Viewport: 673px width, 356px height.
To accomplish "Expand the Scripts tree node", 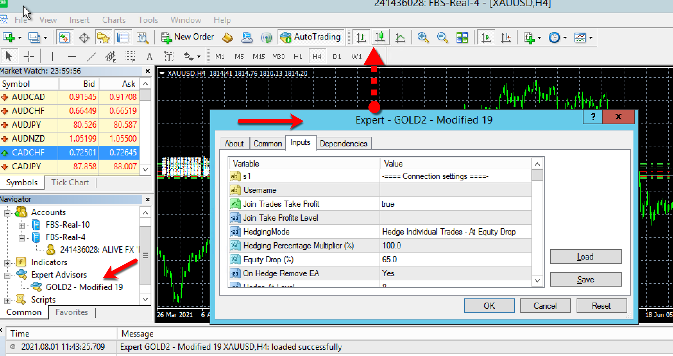I will tap(7, 300).
